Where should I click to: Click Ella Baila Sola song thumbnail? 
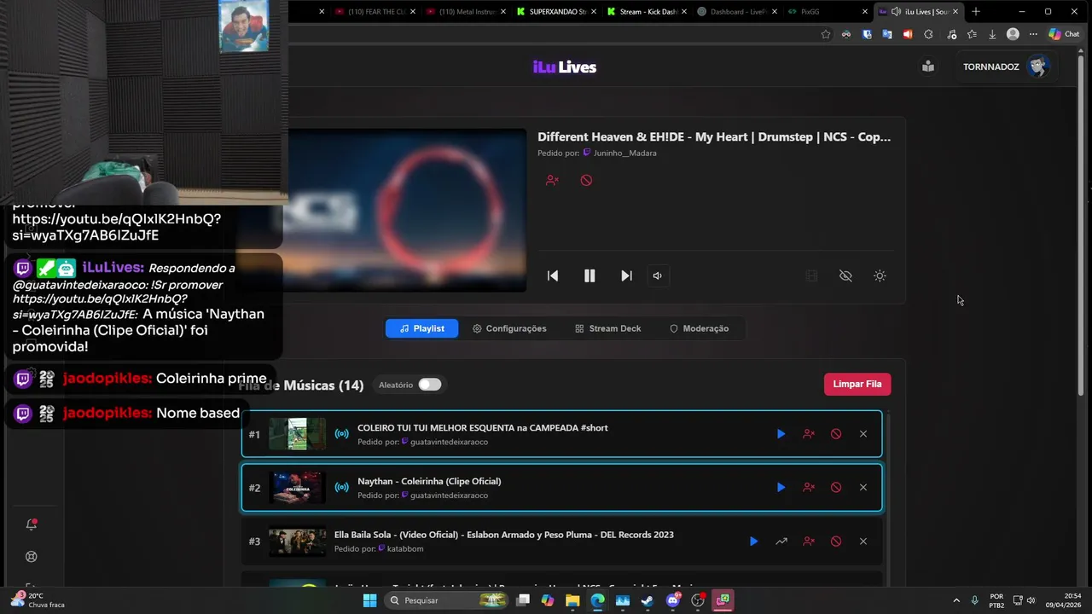pyautogui.click(x=297, y=542)
